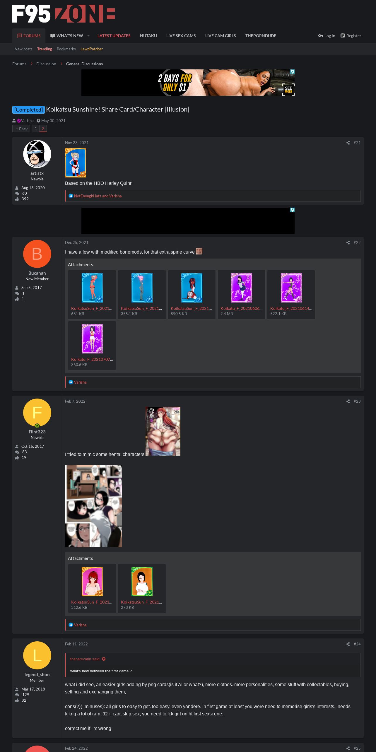Open LewdPatcher sub-nav link
376x752 pixels.
click(x=92, y=49)
